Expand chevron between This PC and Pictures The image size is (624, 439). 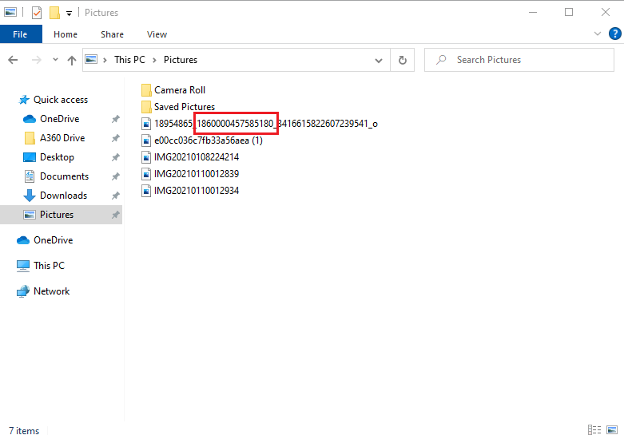[x=154, y=60]
